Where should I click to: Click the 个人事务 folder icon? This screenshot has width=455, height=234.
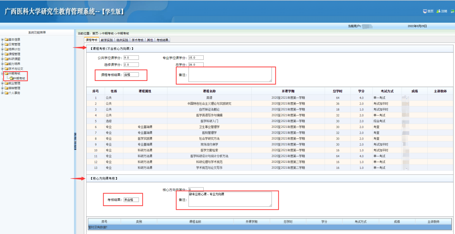[6, 93]
